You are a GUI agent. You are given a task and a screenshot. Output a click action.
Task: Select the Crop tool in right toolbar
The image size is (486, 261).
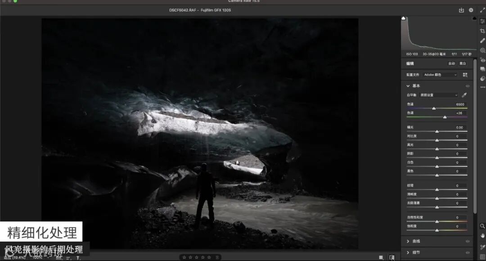(482, 31)
